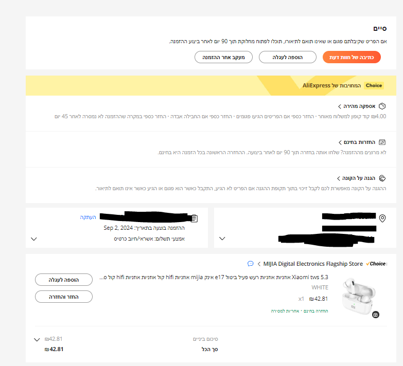Open the אספקה מהירה section heading
The height and width of the screenshot is (366, 403).
coord(359,106)
